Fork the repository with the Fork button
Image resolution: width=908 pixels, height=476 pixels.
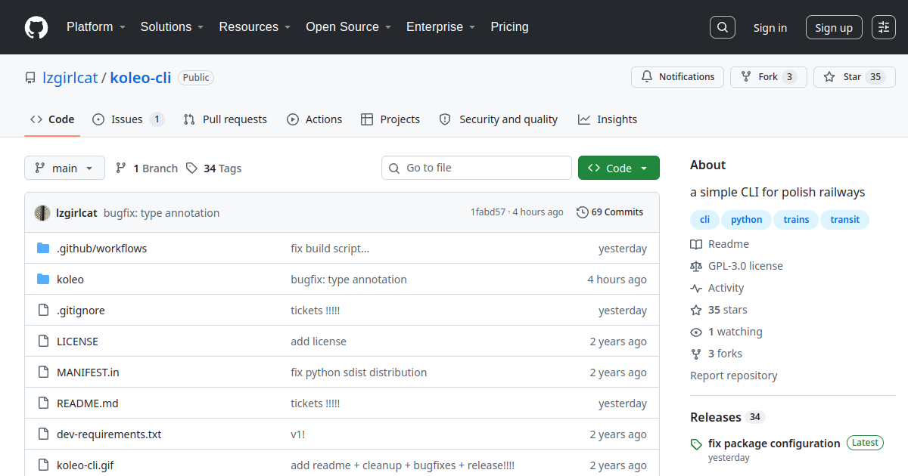click(x=767, y=77)
